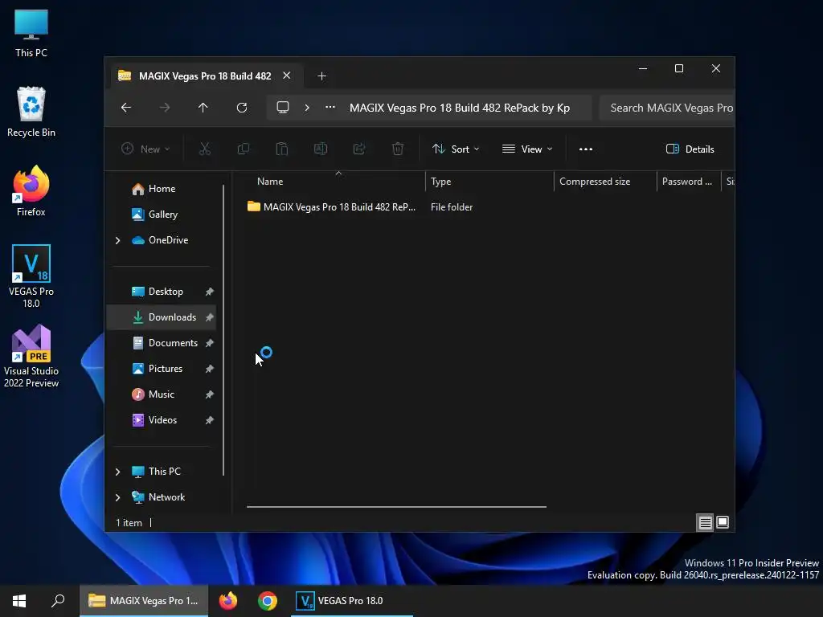Image resolution: width=823 pixels, height=617 pixels.
Task: Toggle the Details pane
Action: [x=690, y=149]
